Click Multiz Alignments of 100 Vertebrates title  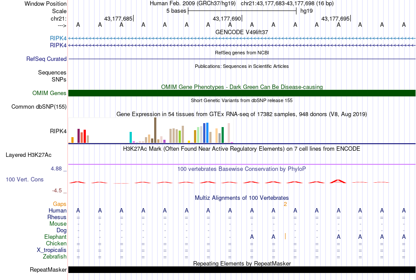point(242,198)
